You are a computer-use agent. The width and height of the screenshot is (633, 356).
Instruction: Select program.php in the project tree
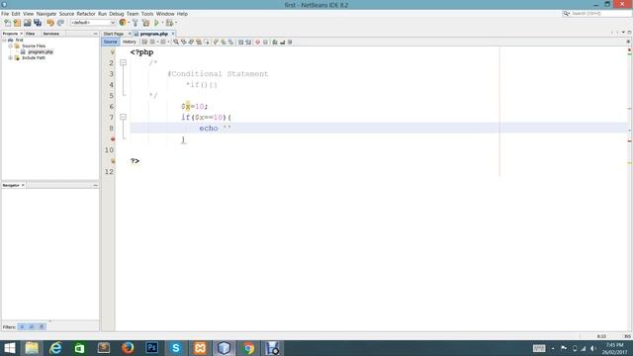pos(41,52)
